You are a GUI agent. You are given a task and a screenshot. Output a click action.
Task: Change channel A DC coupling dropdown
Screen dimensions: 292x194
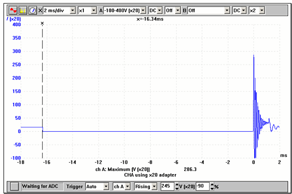click(x=160, y=10)
